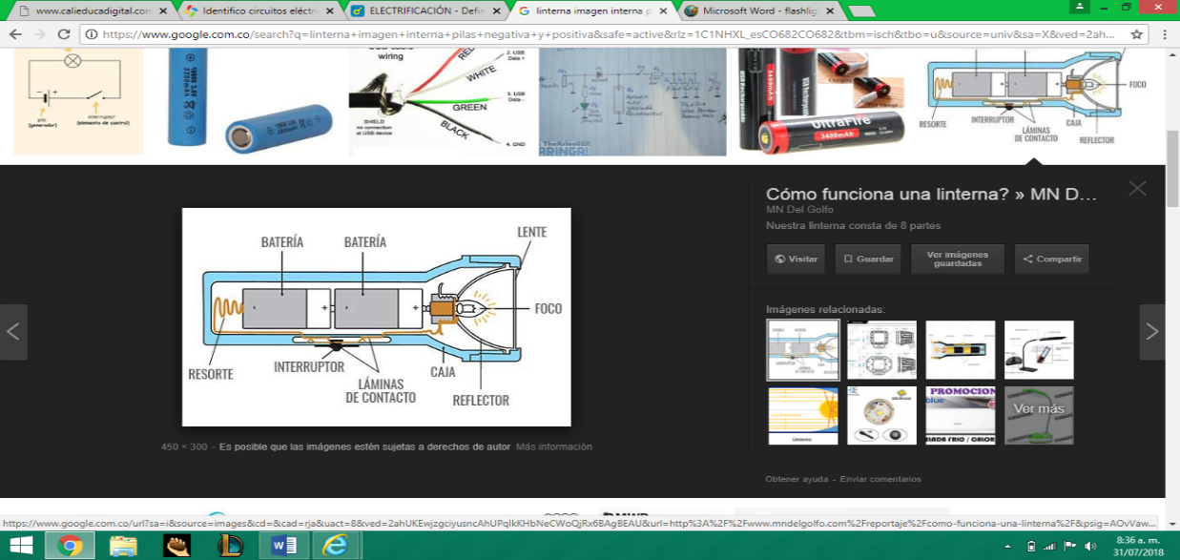Close the image preview panel
1180x560 pixels.
[1137, 189]
